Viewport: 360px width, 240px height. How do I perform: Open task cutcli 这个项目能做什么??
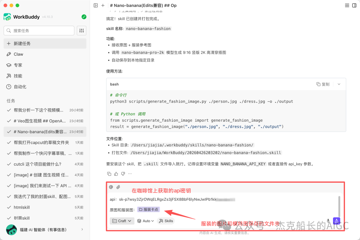[45, 164]
